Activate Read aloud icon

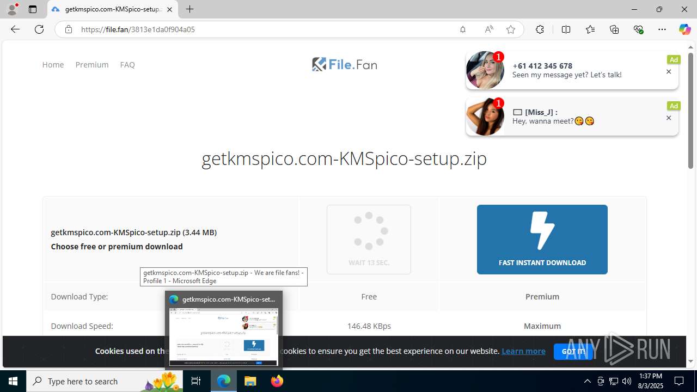(488, 29)
